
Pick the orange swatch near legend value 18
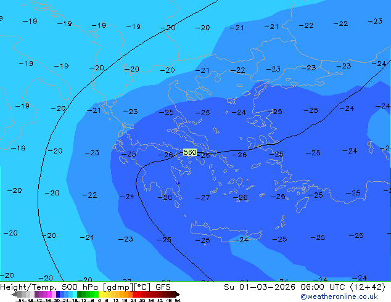pyautogui.click(x=126, y=294)
